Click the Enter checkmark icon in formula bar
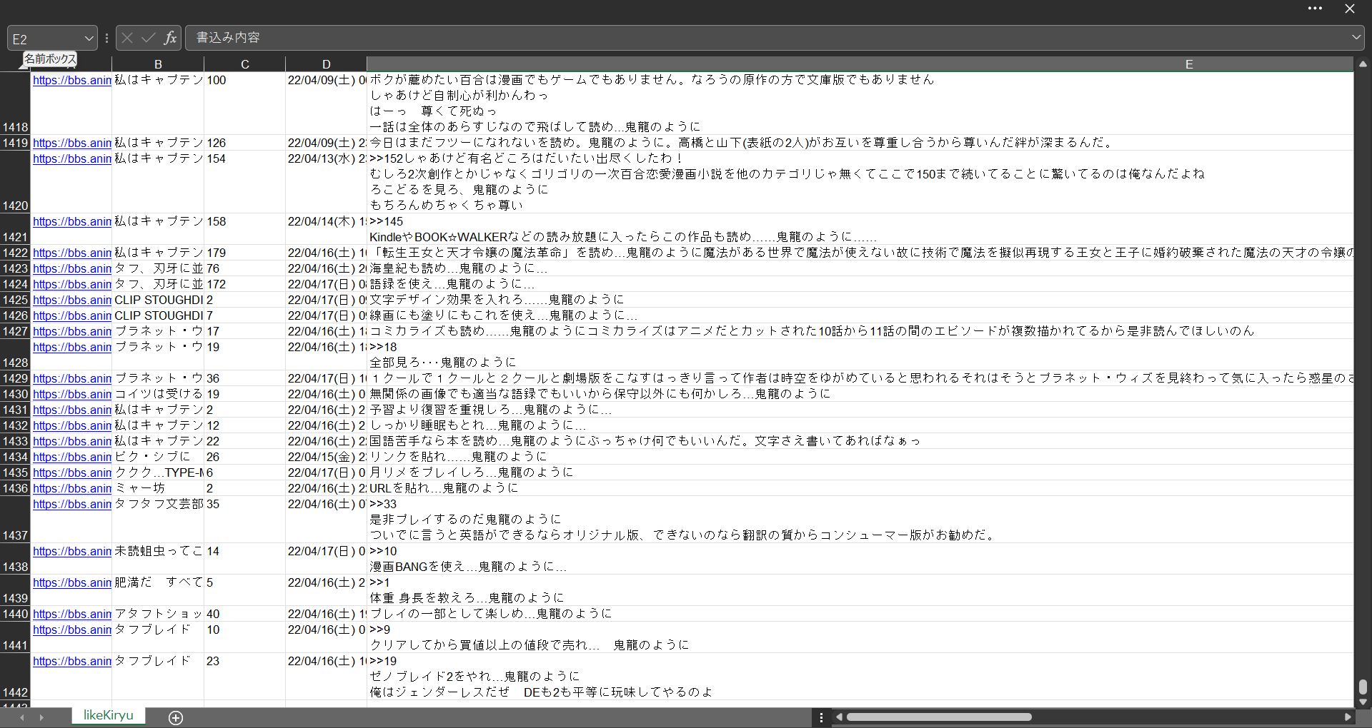 click(148, 38)
